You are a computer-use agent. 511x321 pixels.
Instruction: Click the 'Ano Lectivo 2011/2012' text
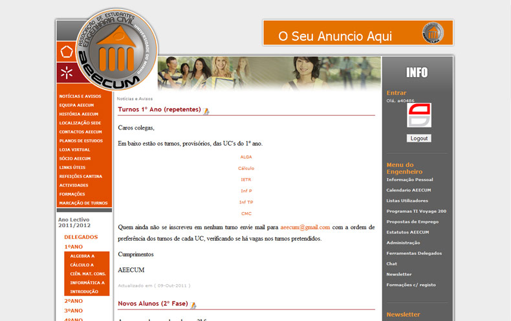coord(74,223)
